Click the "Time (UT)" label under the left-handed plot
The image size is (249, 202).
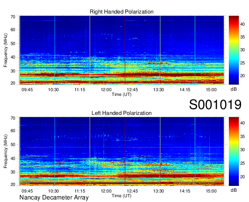[x=122, y=196]
